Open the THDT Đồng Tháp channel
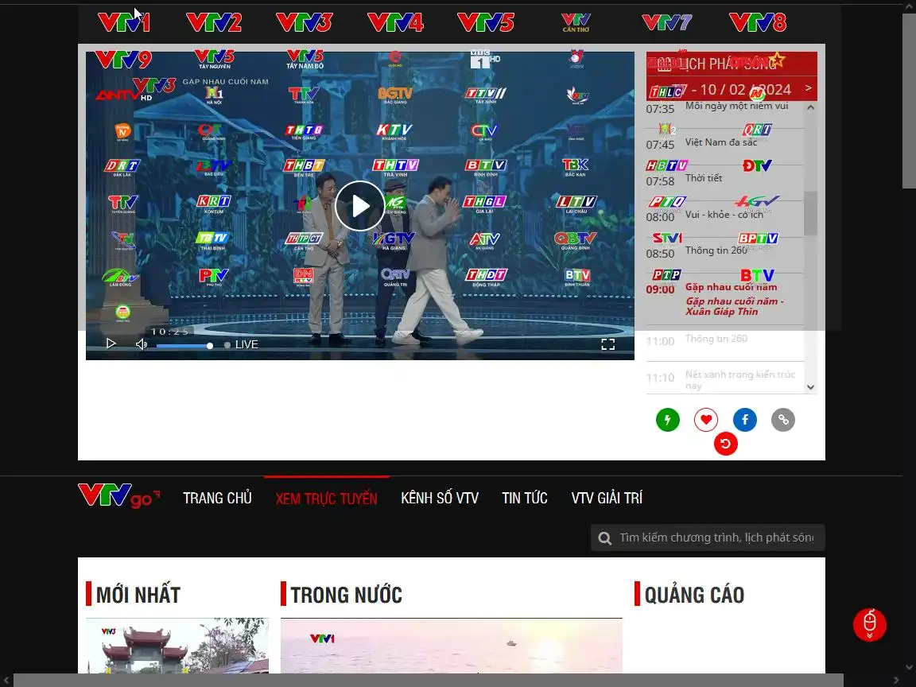Image resolution: width=916 pixels, height=687 pixels. (x=486, y=277)
